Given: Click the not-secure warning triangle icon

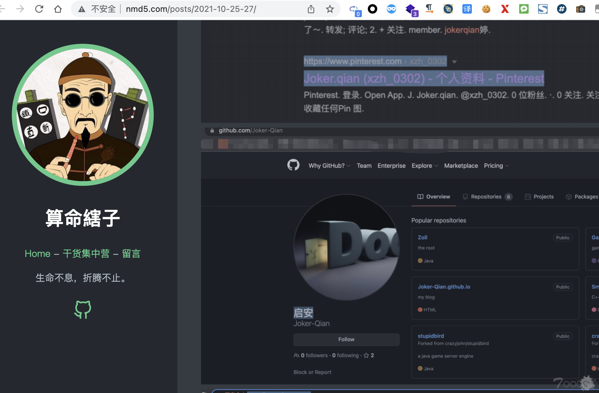Looking at the screenshot, I should coord(82,9).
